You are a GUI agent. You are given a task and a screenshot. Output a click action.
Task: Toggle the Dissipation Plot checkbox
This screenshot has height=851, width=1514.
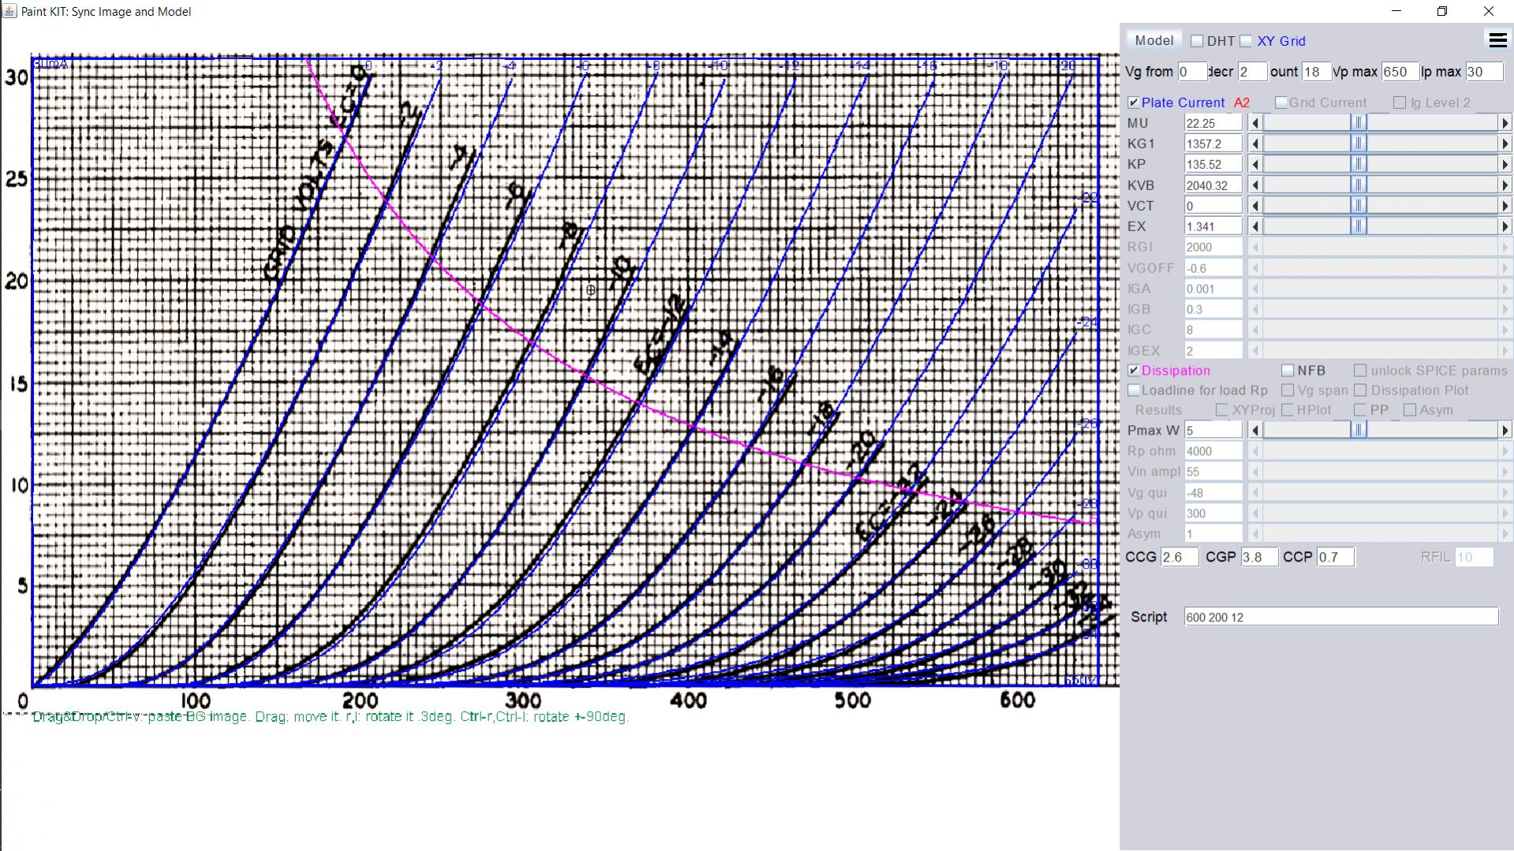click(1360, 390)
